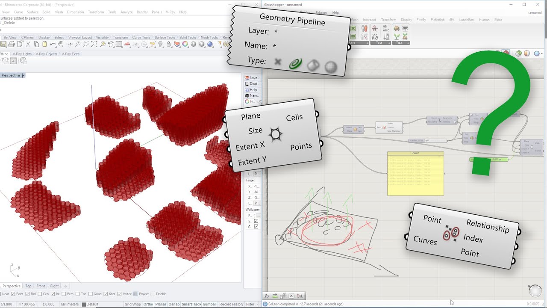The width and height of the screenshot is (547, 308).
Task: Click the color wheel icon in Rhino toolbar
Action: [x=185, y=44]
